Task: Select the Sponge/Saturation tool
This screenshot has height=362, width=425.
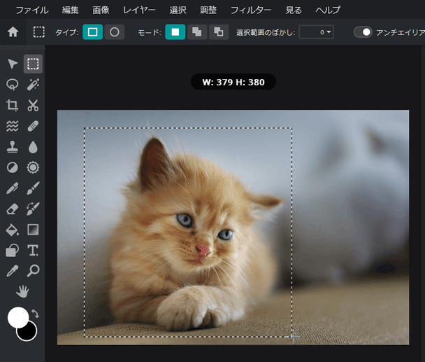Action: click(33, 167)
